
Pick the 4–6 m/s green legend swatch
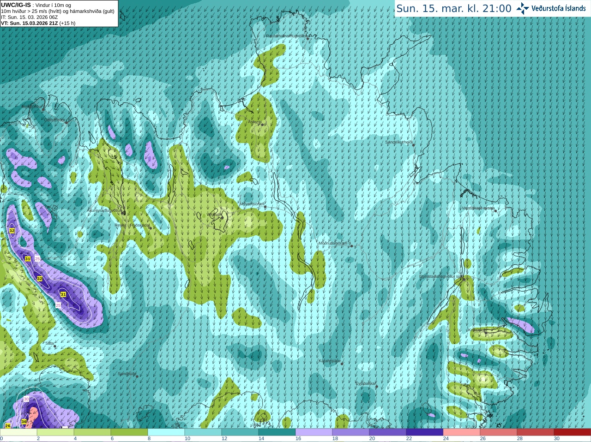[92, 432]
